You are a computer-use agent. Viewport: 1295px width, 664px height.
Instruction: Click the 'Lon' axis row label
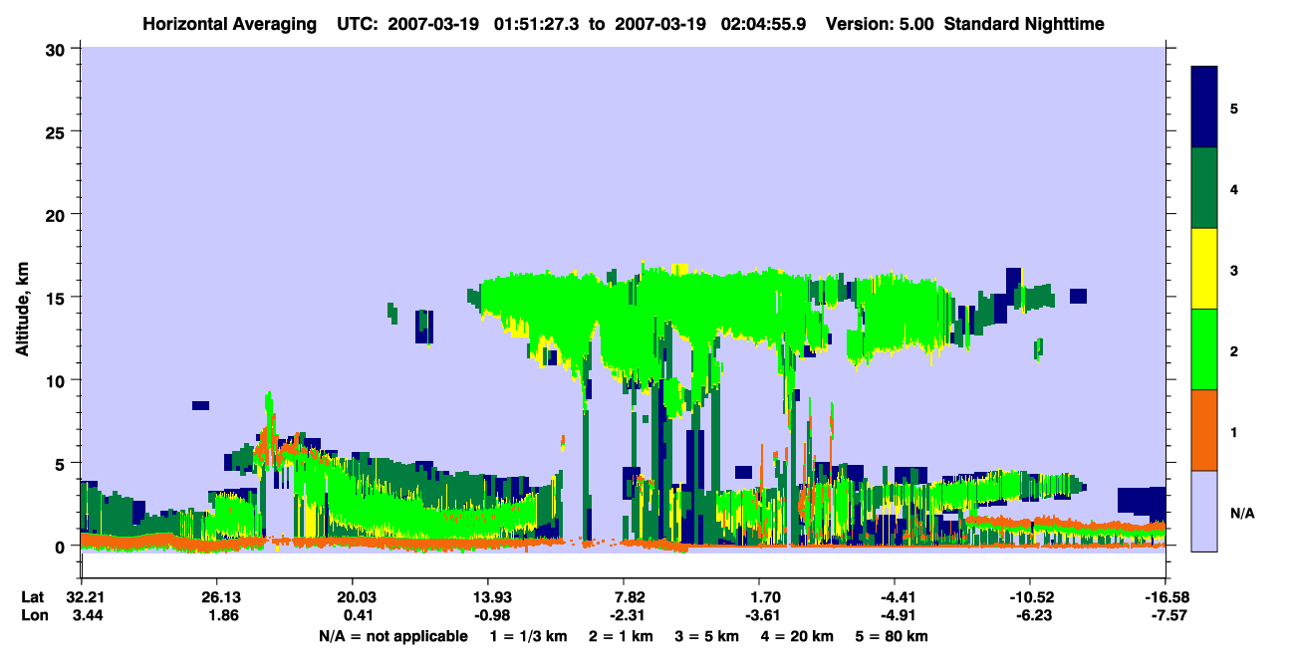[x=33, y=616]
